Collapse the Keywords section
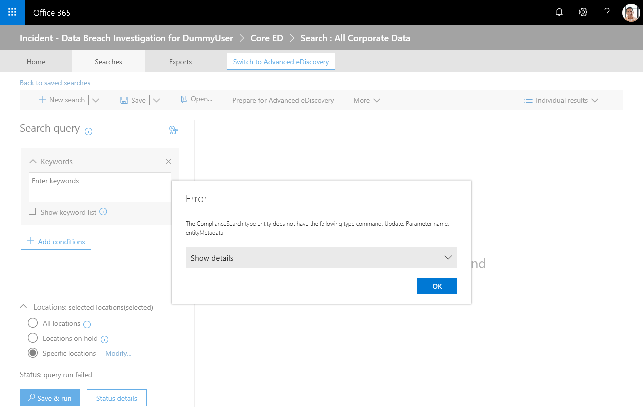Viewport: 643px width, 411px height. (x=33, y=161)
